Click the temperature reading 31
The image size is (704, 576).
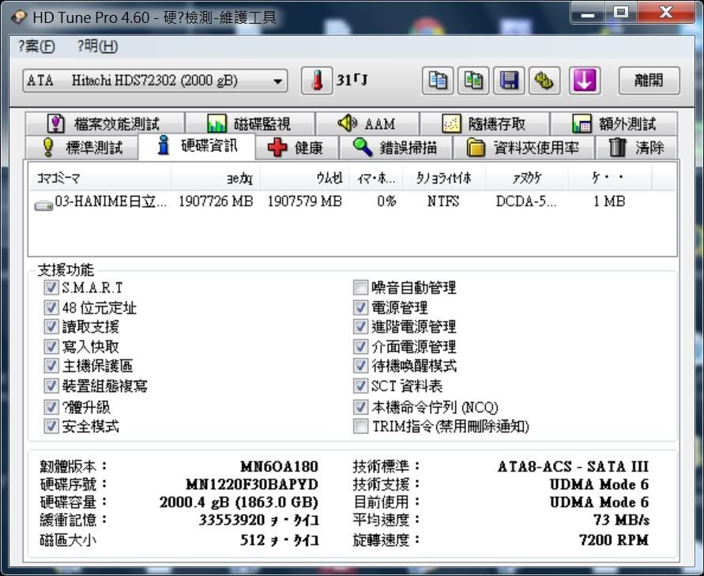[352, 81]
